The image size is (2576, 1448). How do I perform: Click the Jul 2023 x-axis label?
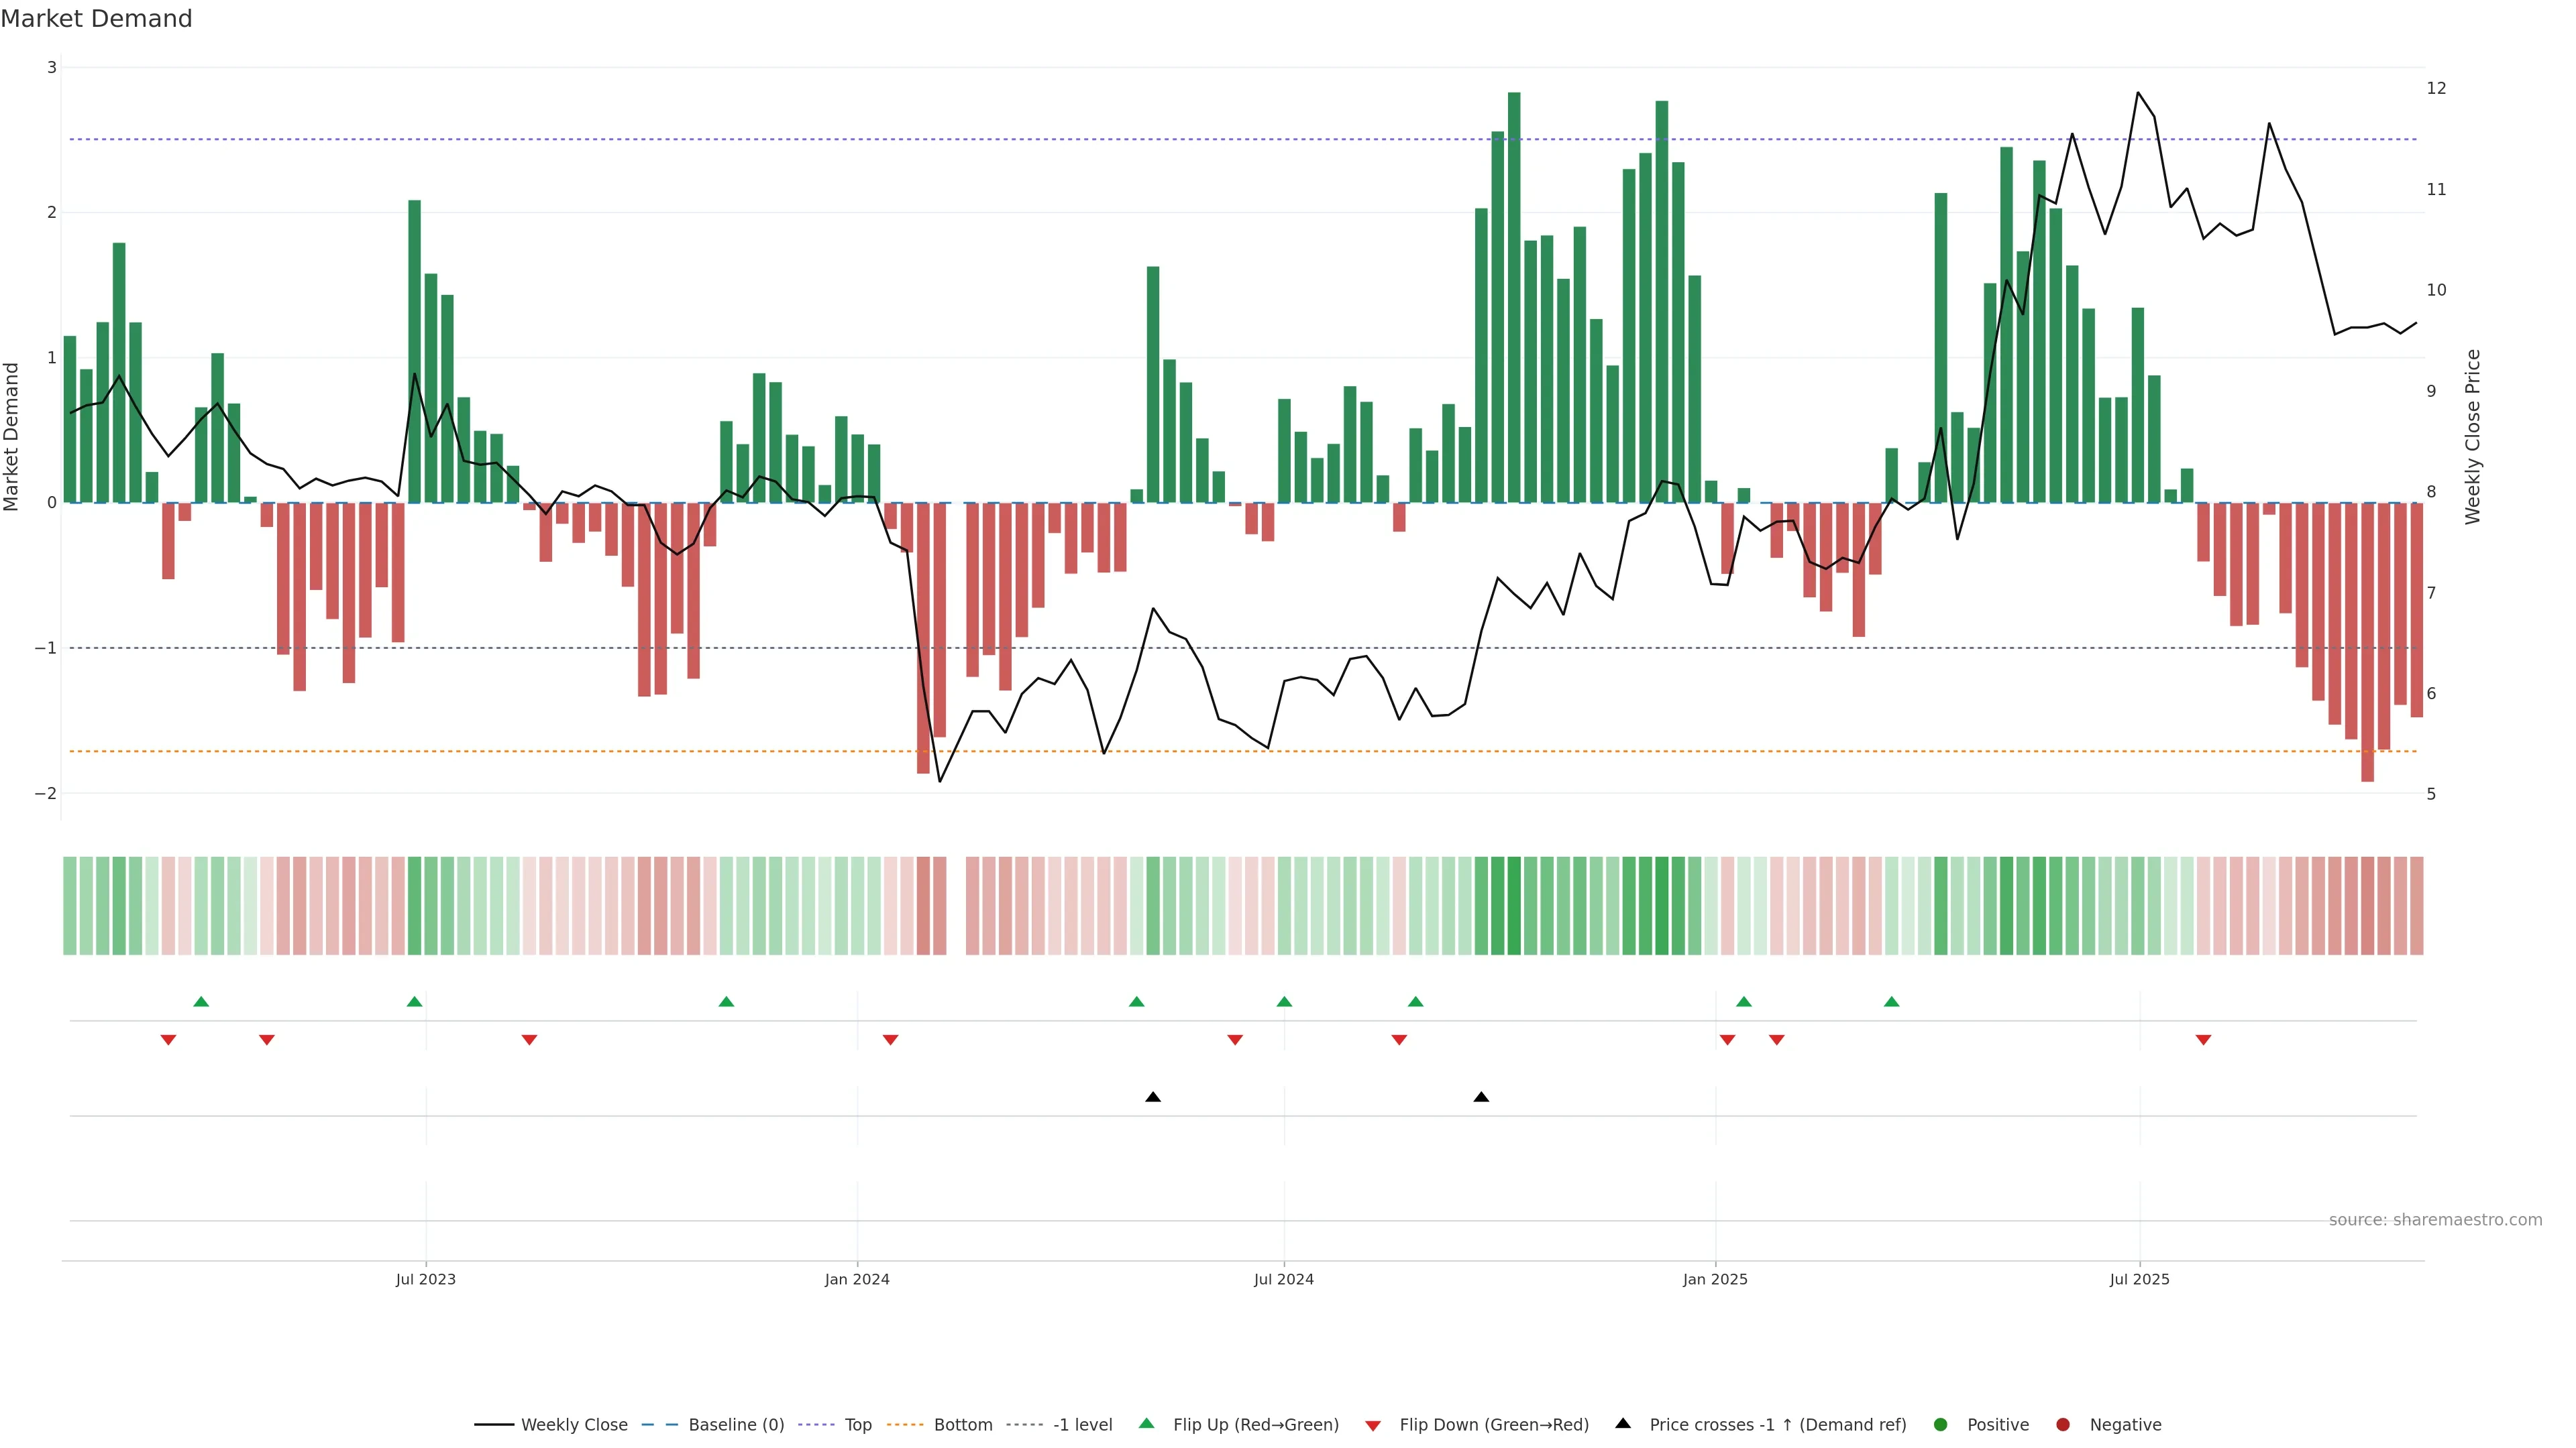[425, 1279]
